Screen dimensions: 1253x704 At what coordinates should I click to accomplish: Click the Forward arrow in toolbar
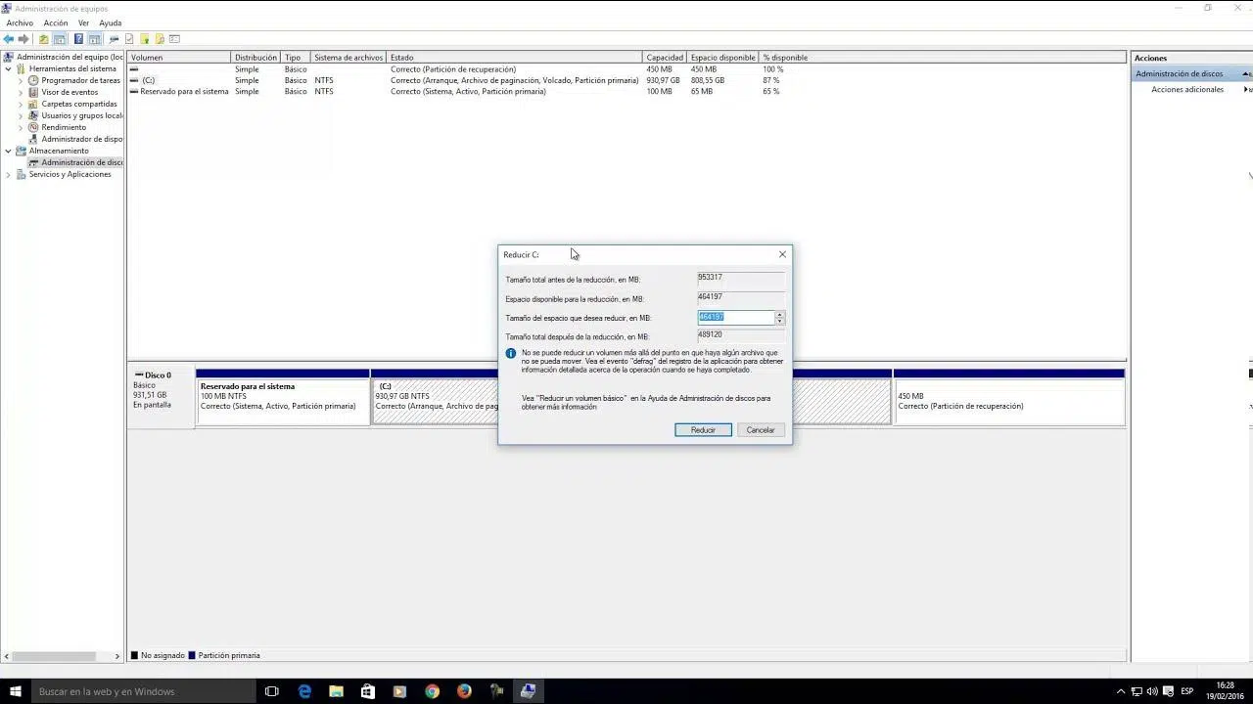[23, 39]
